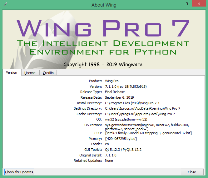Click the 'About Wing' window title
Image resolution: width=208 pixels, height=178 pixels.
(104, 5)
